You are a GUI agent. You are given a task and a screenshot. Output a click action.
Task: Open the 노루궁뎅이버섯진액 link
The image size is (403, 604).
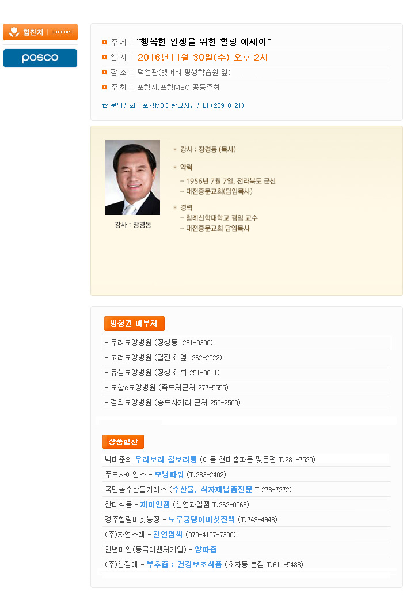(x=201, y=520)
